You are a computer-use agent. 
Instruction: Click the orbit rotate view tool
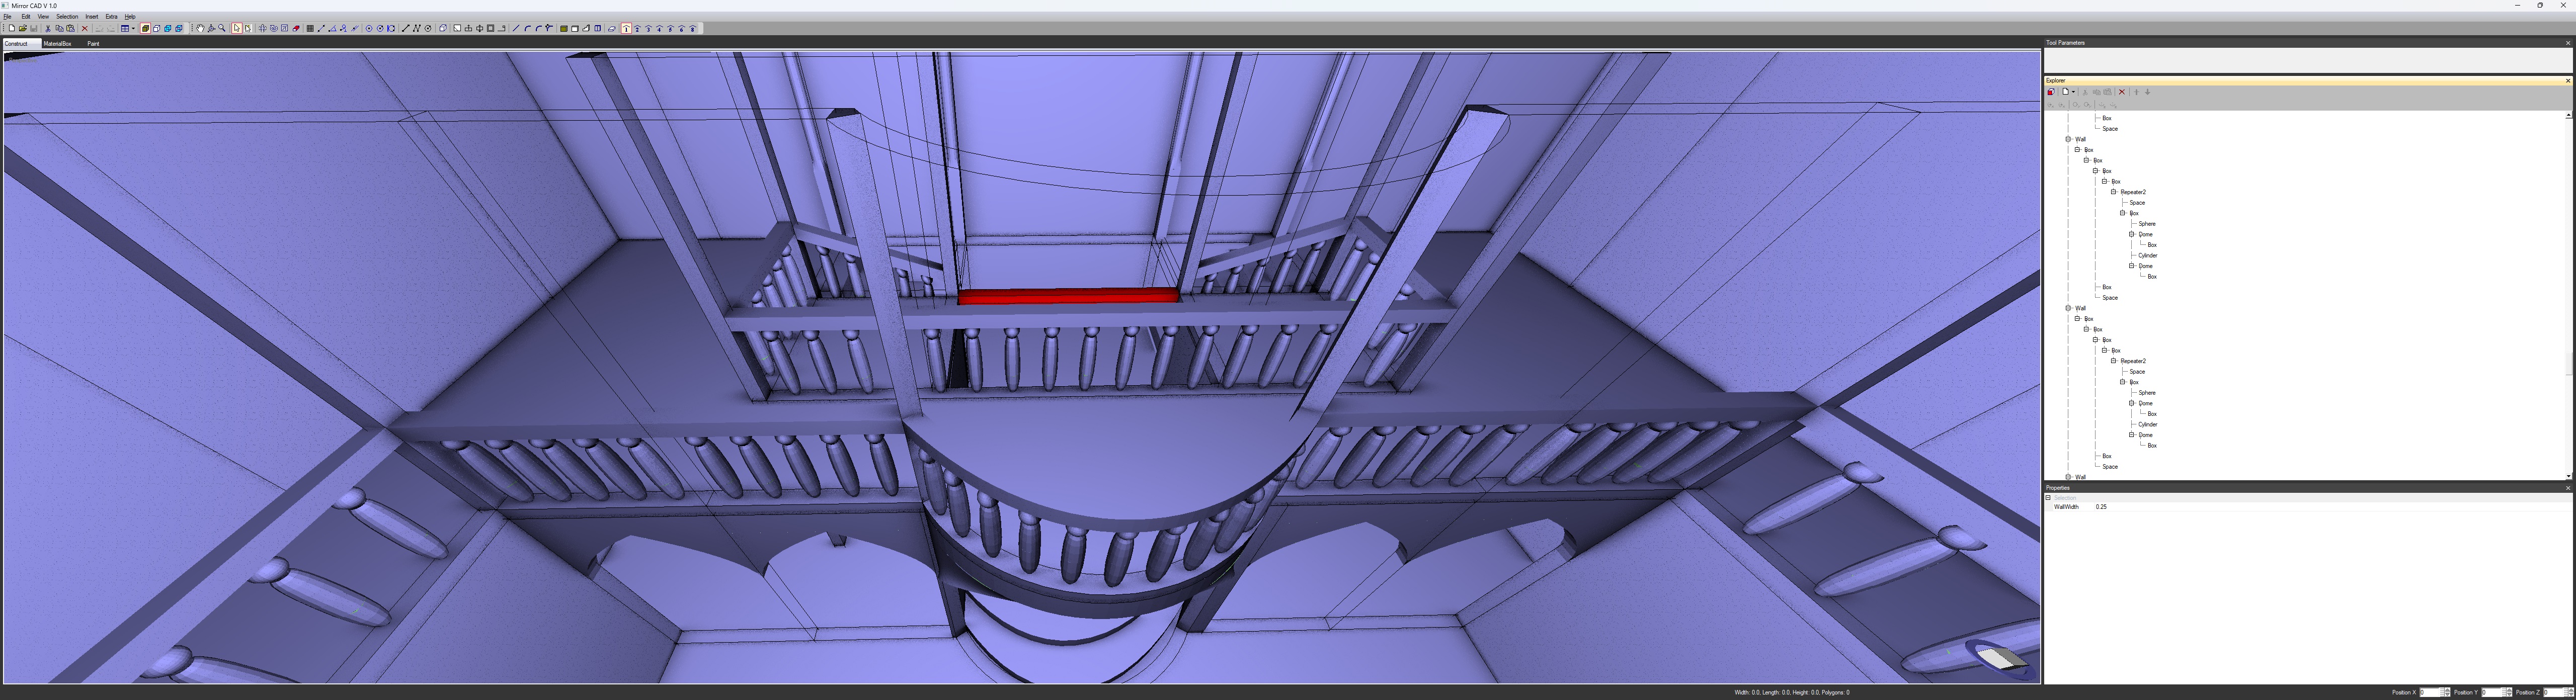[211, 28]
